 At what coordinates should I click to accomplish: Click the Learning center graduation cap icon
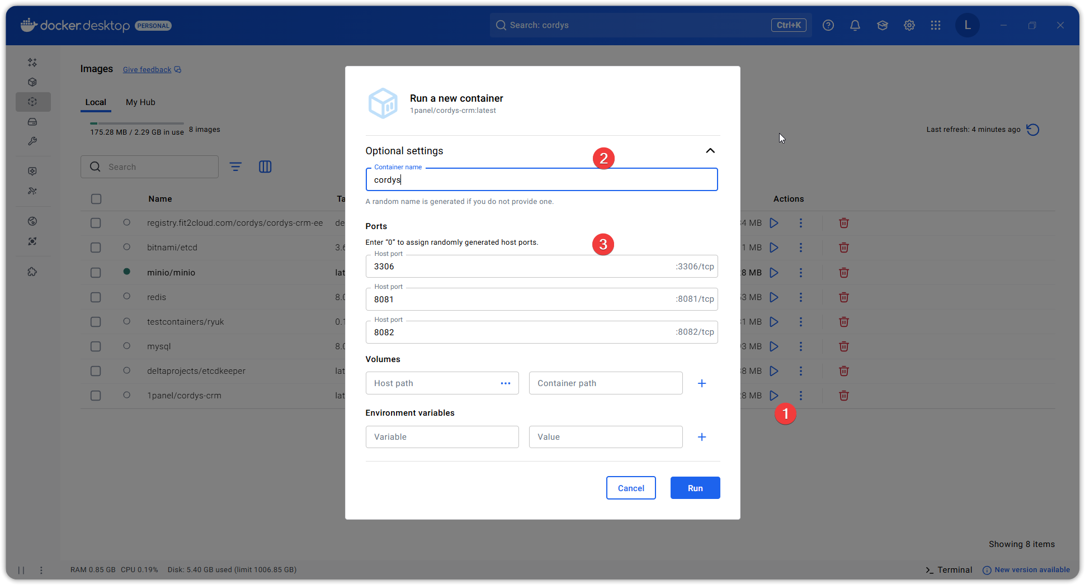click(882, 25)
